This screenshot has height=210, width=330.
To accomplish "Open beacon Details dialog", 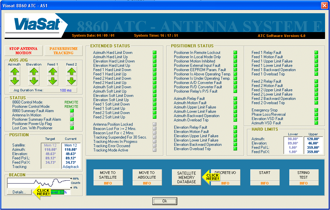I will point(19,192).
